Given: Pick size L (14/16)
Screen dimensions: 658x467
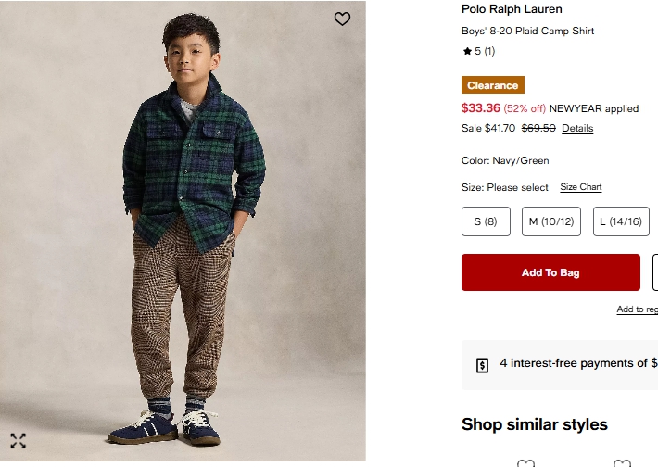Looking at the screenshot, I should 621,221.
